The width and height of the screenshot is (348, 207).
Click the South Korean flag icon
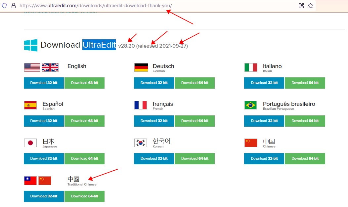(141, 143)
